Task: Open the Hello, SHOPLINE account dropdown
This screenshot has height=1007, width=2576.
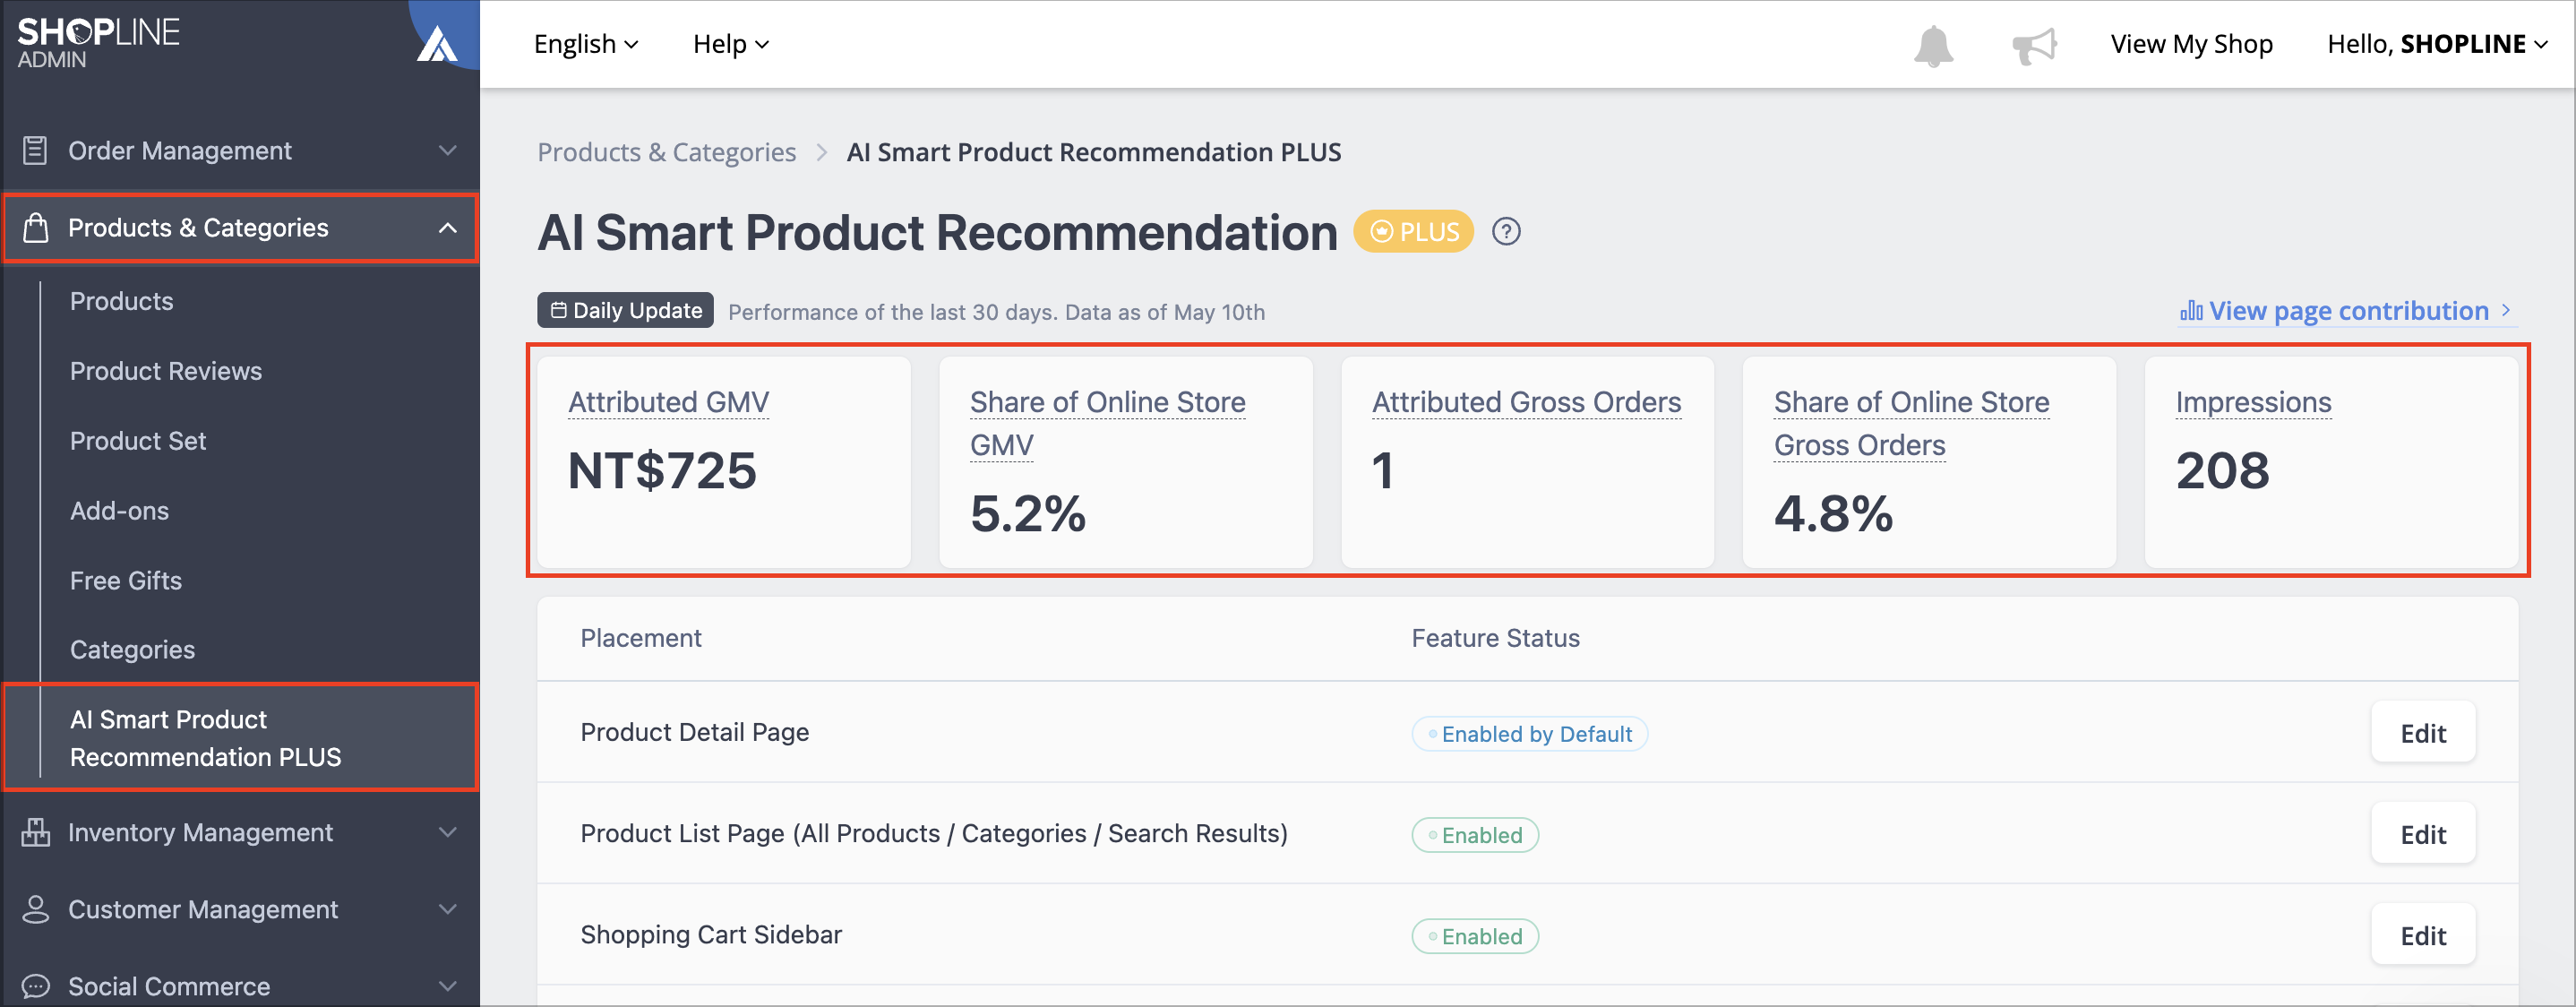Action: 2437,44
